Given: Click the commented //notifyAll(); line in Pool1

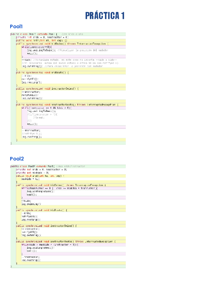Looking at the screenshot, I should point(31,133).
